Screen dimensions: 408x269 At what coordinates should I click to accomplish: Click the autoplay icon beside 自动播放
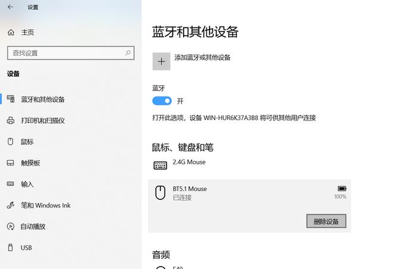click(x=10, y=226)
